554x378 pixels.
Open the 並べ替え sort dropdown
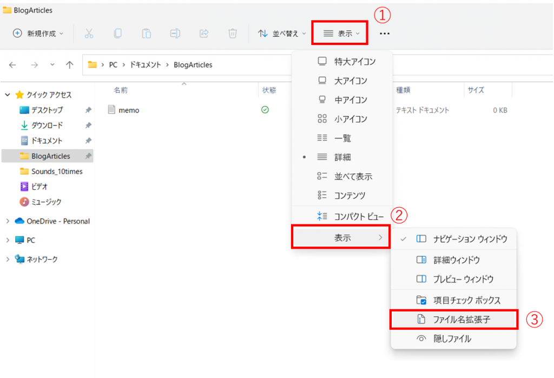click(x=282, y=34)
